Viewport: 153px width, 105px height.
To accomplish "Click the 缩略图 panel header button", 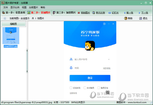I will pos(14,24).
